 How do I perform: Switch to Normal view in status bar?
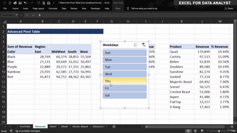pos(188,131)
